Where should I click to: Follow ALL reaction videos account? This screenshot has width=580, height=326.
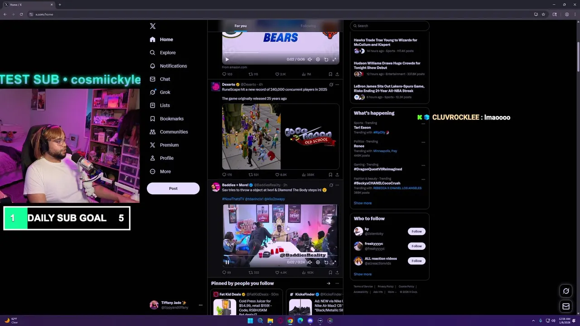[x=416, y=261]
